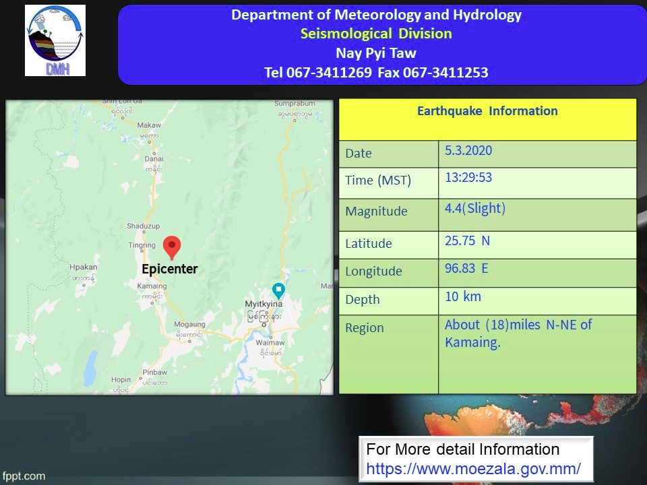Click the Sumprabum label on the map
This screenshot has width=647, height=485.
pyautogui.click(x=295, y=104)
